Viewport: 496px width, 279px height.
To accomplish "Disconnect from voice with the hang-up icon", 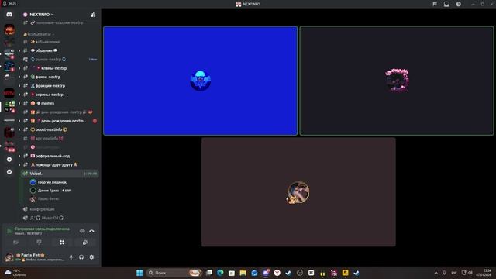I will pos(91,231).
